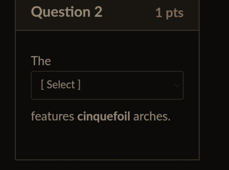Click the chevron arrow in the dropdown

177,85
